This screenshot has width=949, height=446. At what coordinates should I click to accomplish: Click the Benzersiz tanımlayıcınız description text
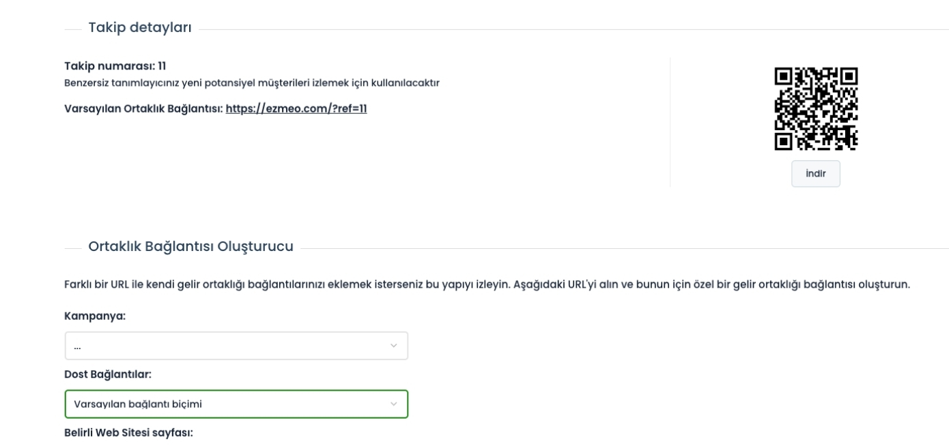click(251, 83)
